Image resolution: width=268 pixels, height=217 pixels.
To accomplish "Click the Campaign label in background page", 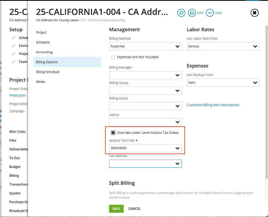I will (x=17, y=111).
